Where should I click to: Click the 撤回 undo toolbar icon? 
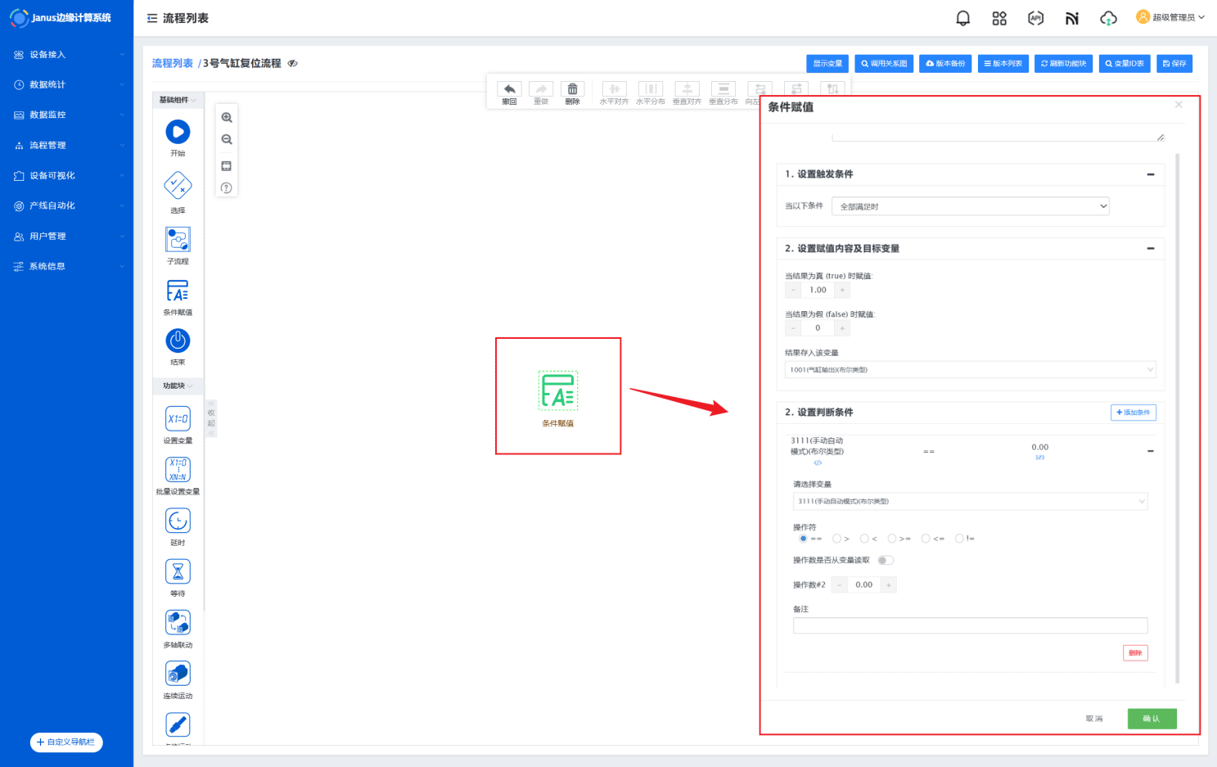click(509, 90)
